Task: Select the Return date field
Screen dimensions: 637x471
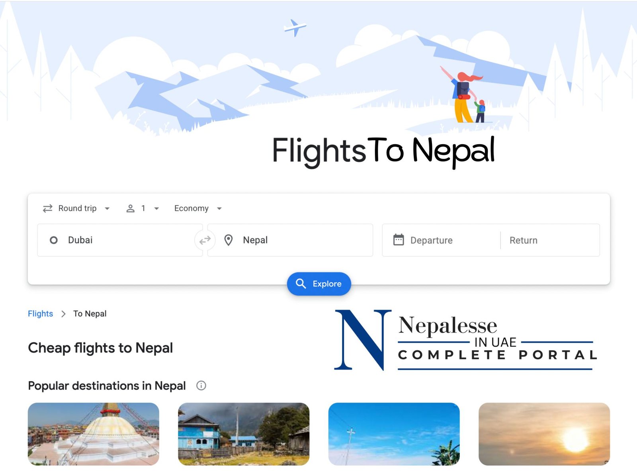Action: 550,240
